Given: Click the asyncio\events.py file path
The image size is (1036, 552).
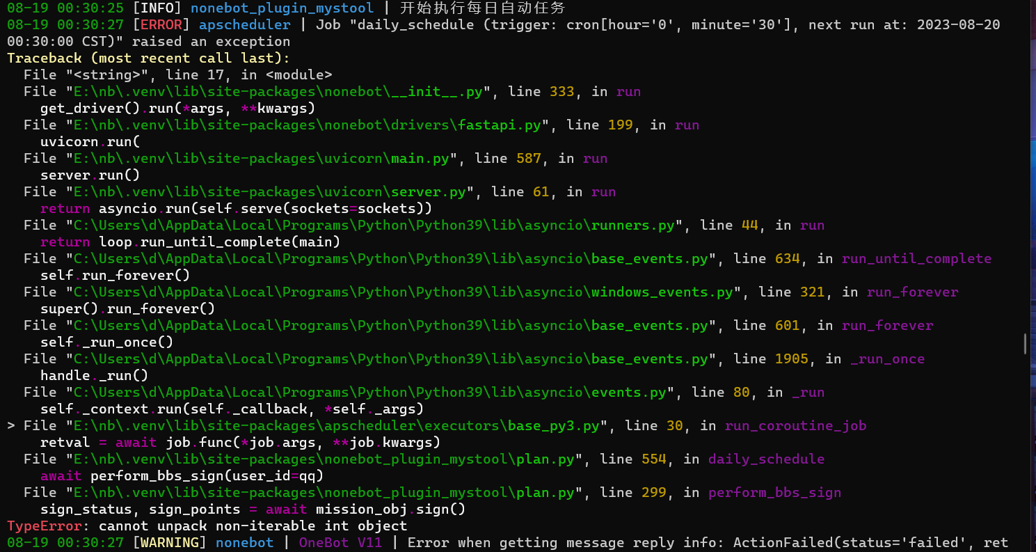Looking at the screenshot, I should tap(370, 393).
